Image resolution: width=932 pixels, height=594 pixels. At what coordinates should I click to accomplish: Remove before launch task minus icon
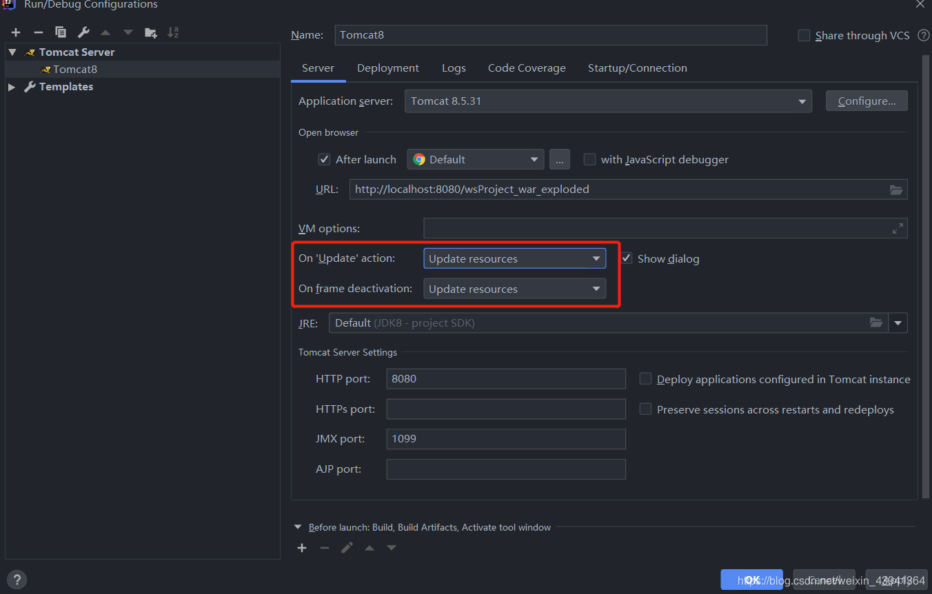(x=325, y=548)
